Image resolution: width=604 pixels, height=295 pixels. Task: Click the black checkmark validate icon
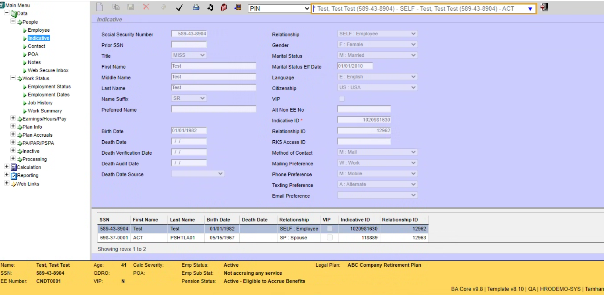pos(179,8)
